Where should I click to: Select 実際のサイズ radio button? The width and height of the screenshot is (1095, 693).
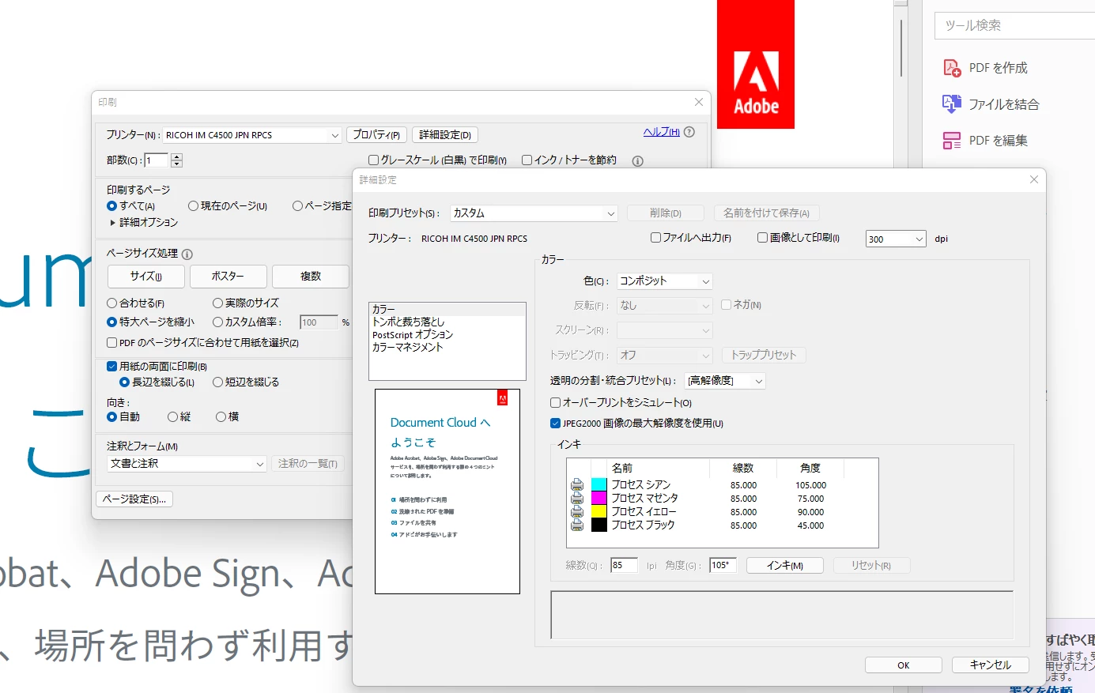click(x=217, y=303)
